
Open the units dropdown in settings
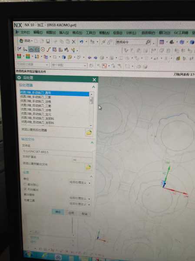coord(80,183)
